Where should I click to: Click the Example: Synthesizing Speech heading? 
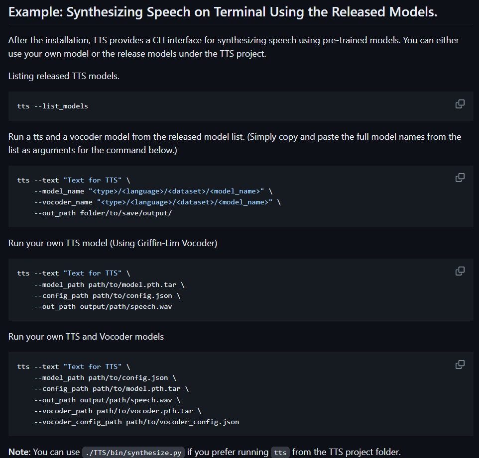tap(223, 12)
